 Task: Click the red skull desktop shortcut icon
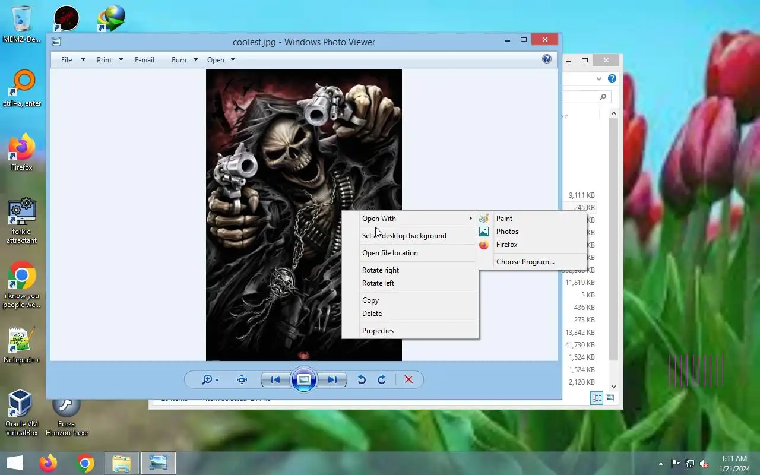66,18
